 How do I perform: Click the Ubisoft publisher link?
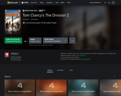click(x=25, y=19)
